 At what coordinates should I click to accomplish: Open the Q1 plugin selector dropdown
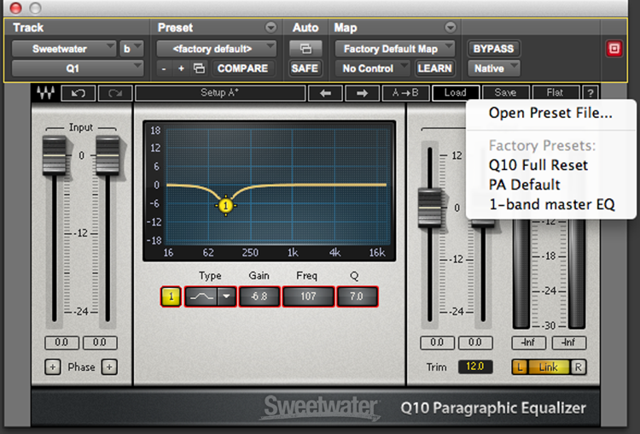tap(78, 68)
